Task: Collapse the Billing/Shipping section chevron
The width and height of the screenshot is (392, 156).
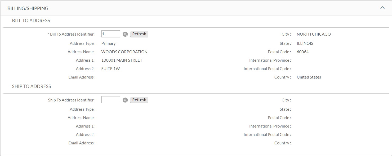Action: pos(382,8)
